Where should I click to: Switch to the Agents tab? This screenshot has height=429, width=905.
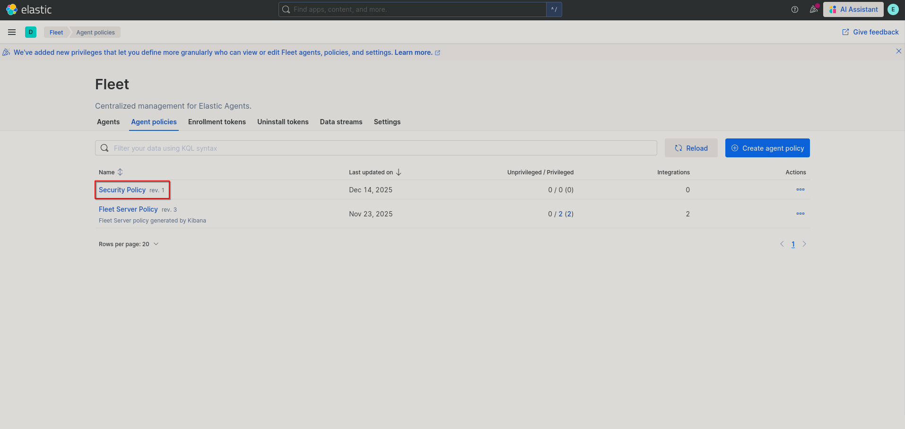[x=108, y=122]
